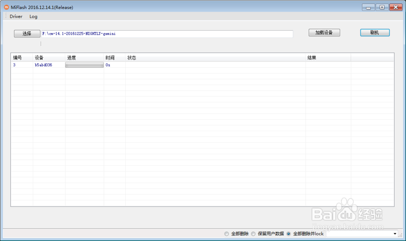This screenshot has height=241, width=406.
Task: Focus the firmware path input field
Action: 167,34
